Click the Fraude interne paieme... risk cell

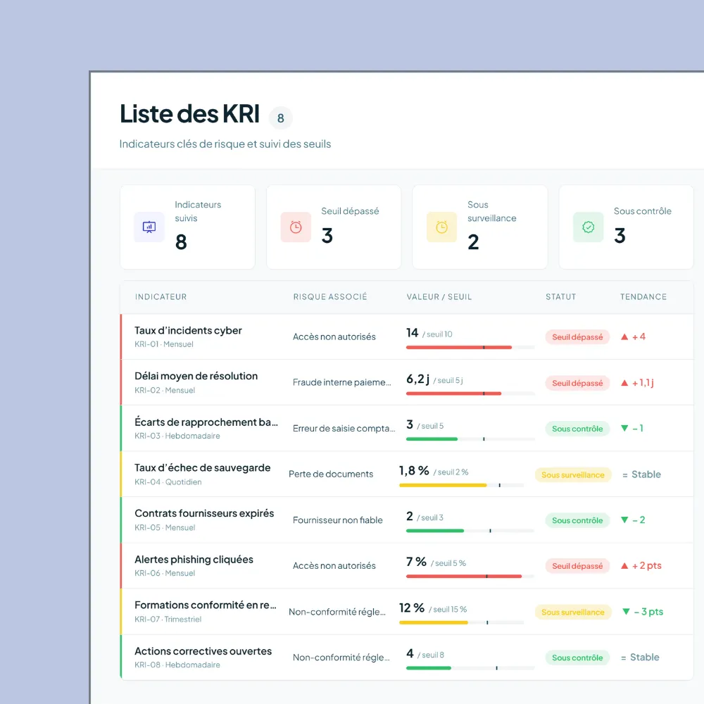(342, 382)
